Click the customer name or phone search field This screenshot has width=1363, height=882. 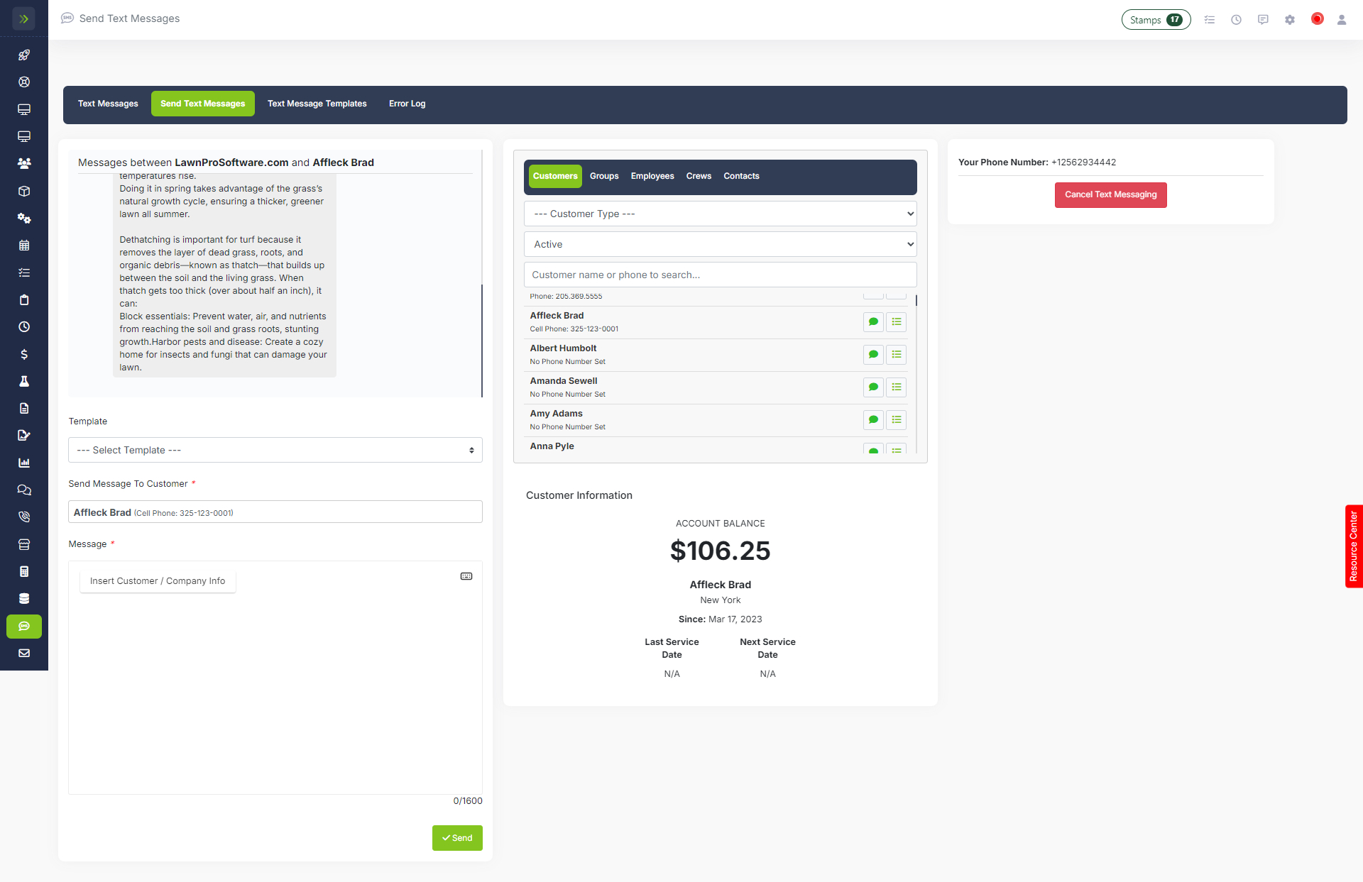(x=720, y=275)
